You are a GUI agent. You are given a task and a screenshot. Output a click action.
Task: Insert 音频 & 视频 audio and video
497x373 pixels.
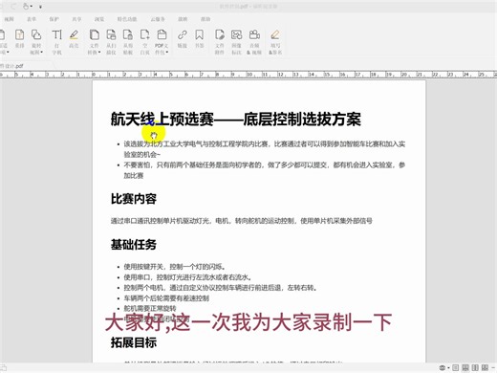(x=254, y=34)
